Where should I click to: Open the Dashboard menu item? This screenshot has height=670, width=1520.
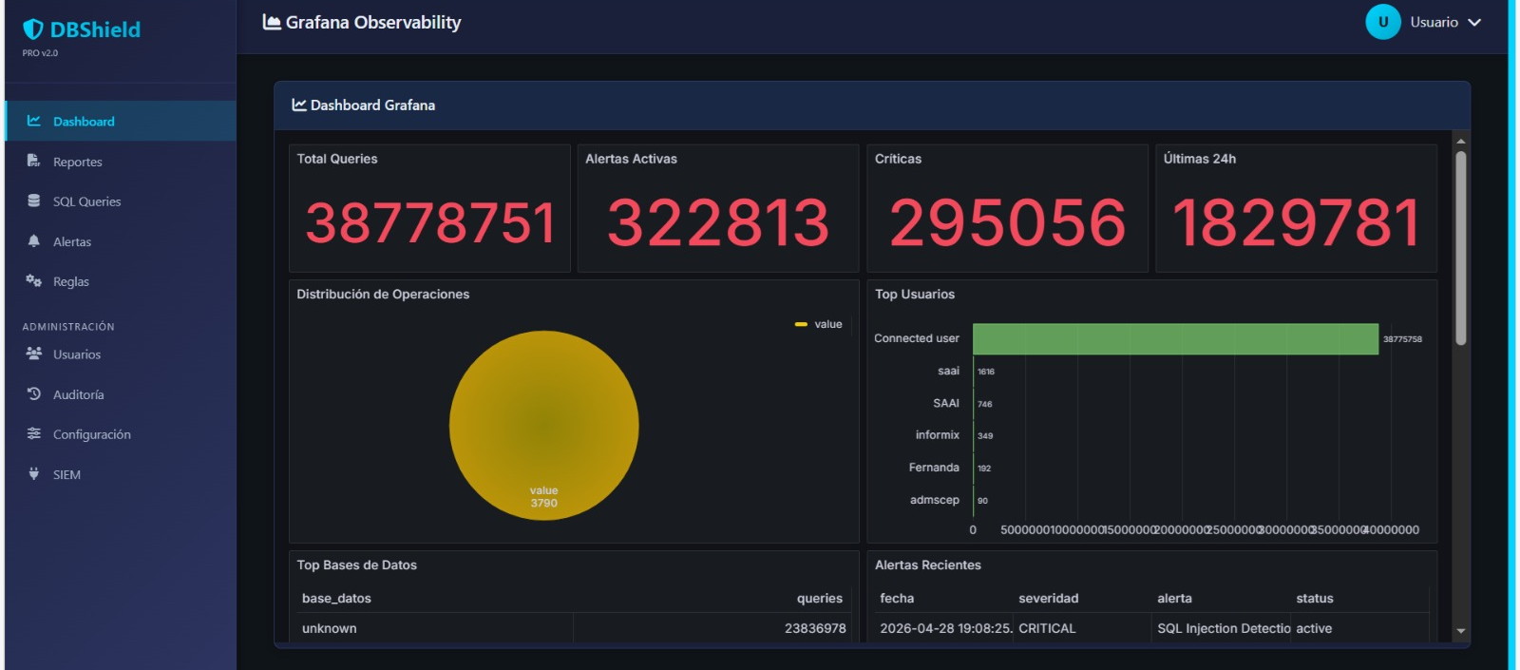tap(121, 121)
